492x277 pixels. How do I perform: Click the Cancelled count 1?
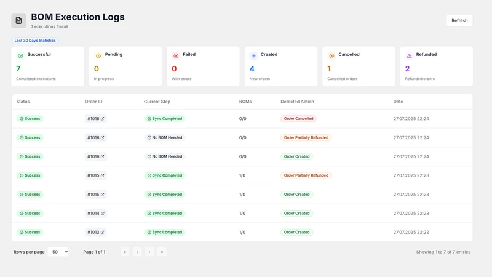329,69
